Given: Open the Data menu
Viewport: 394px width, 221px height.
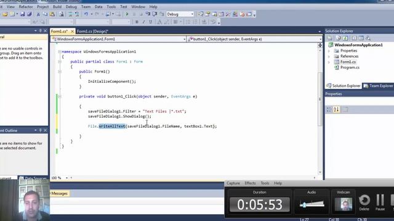Looking at the screenshot, I should pos(98,7).
